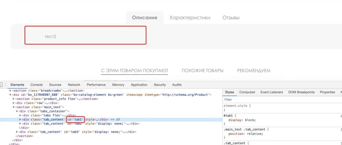Expand the tab2 tab_content node
Viewport: 342px width, 145px height.
point(20,124)
